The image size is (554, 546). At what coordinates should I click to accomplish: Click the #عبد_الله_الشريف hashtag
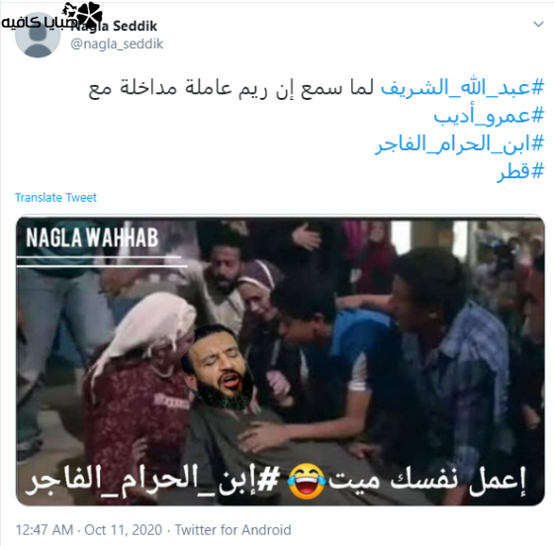462,88
